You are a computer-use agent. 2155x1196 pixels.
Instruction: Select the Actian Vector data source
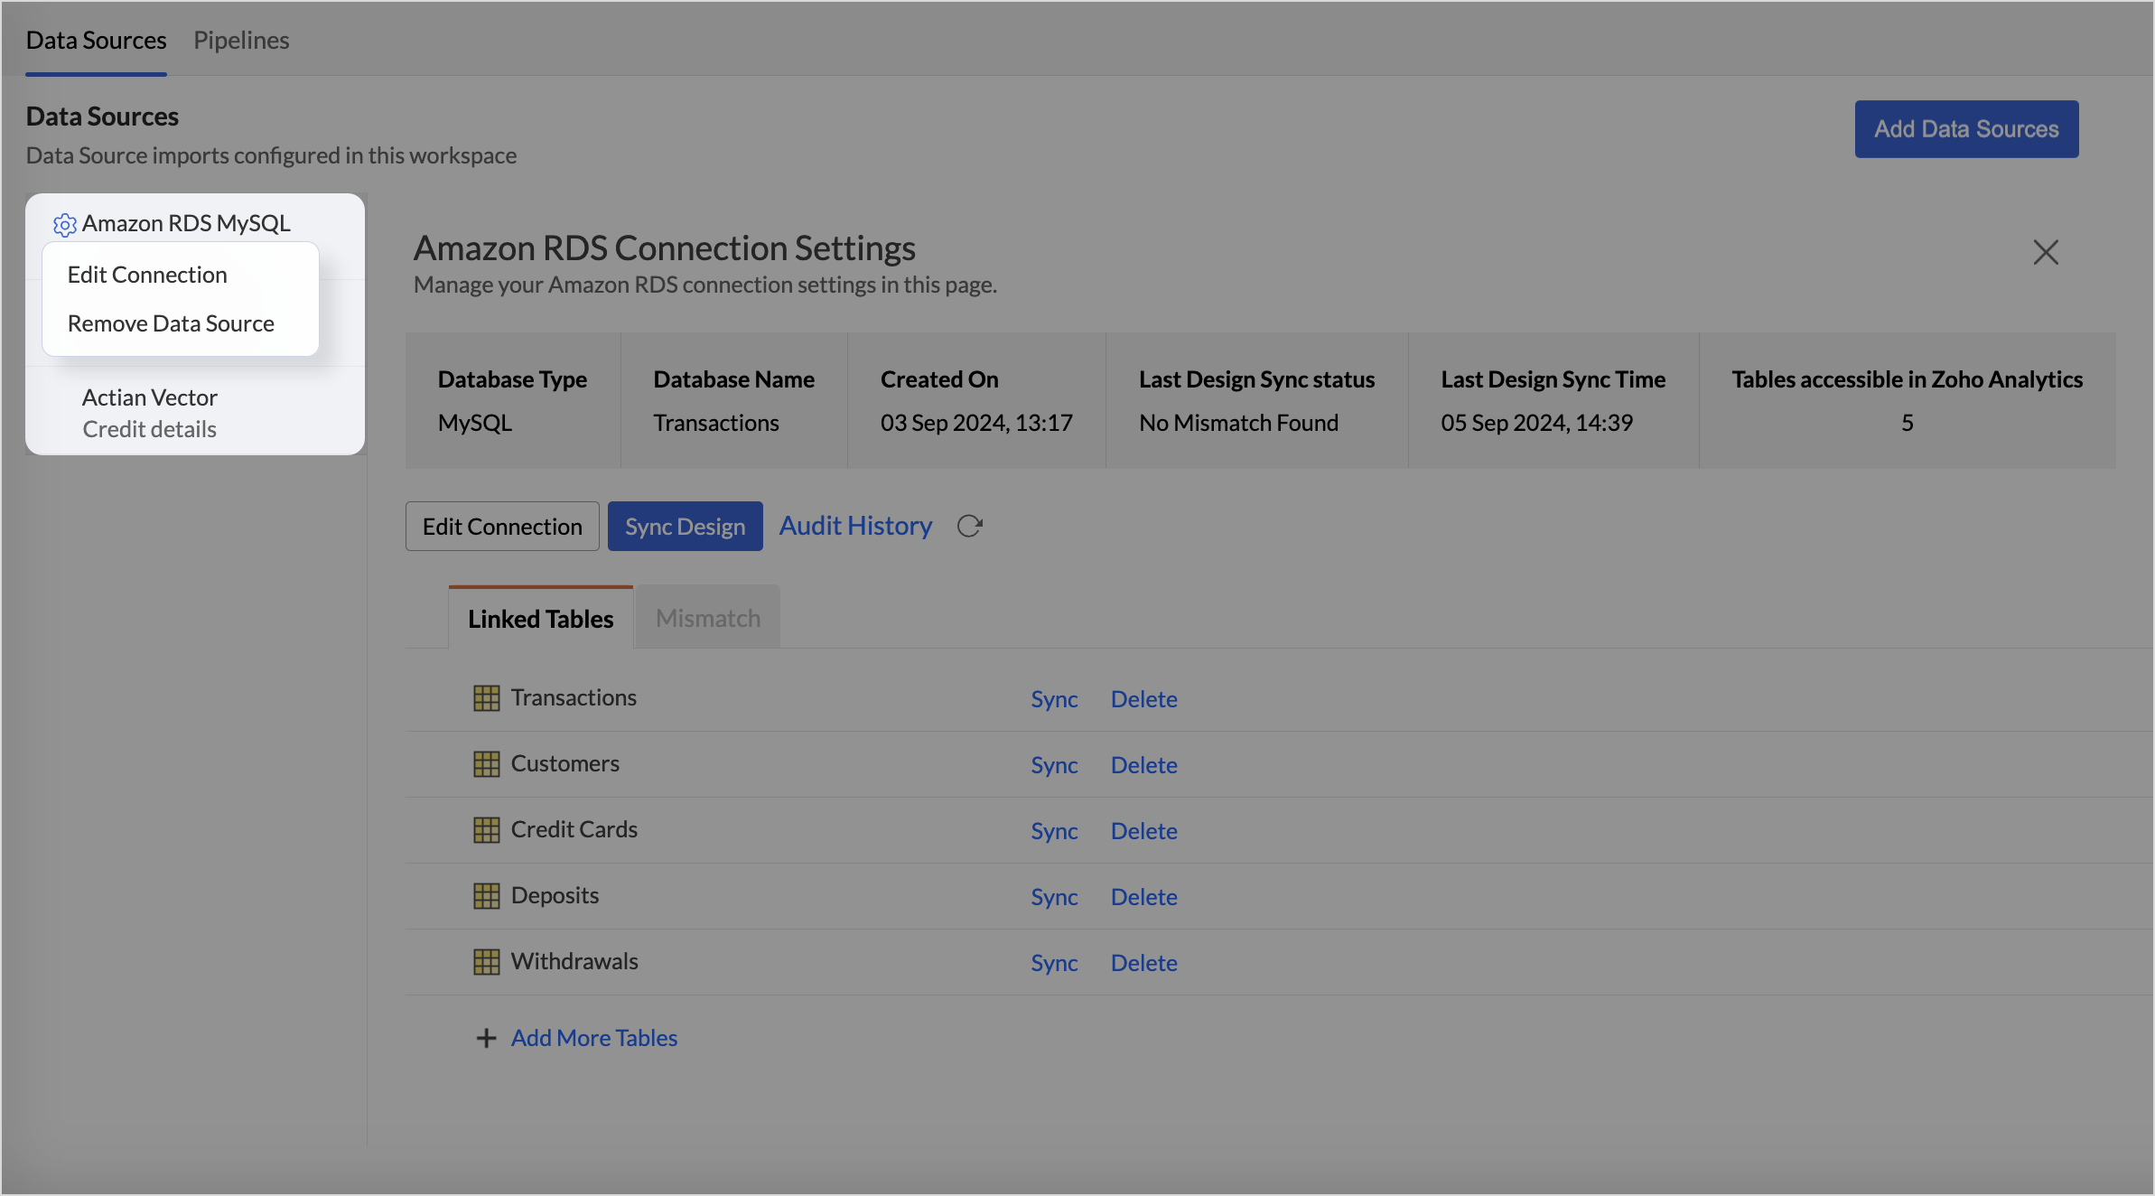150,397
